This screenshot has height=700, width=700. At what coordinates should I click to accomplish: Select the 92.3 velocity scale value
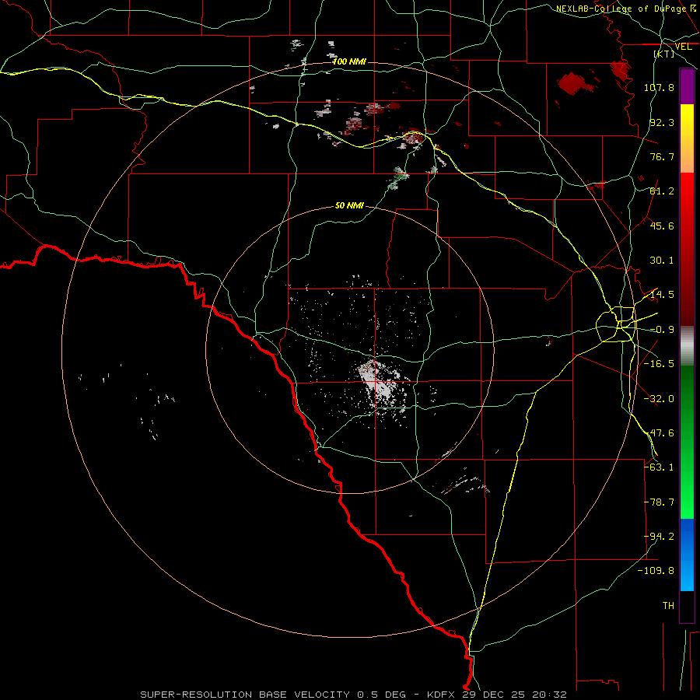point(662,122)
